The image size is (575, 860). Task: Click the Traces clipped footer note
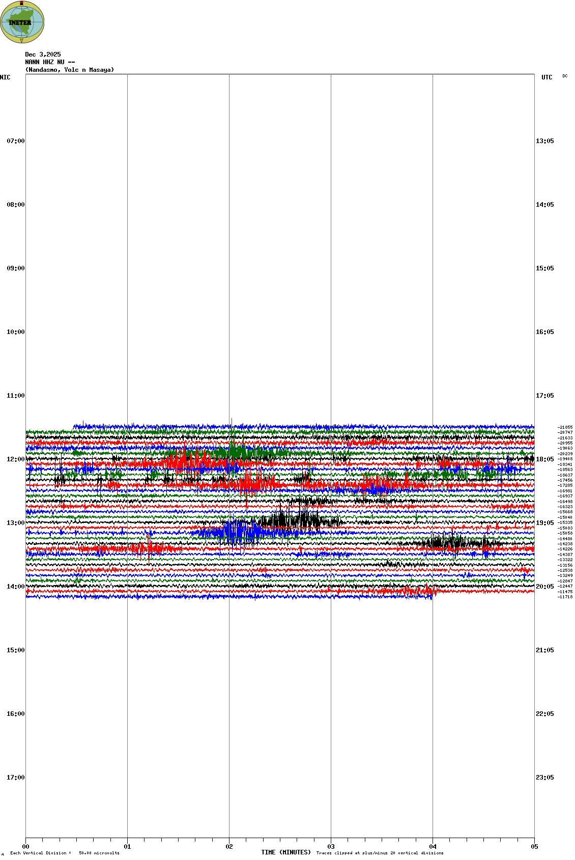click(380, 853)
